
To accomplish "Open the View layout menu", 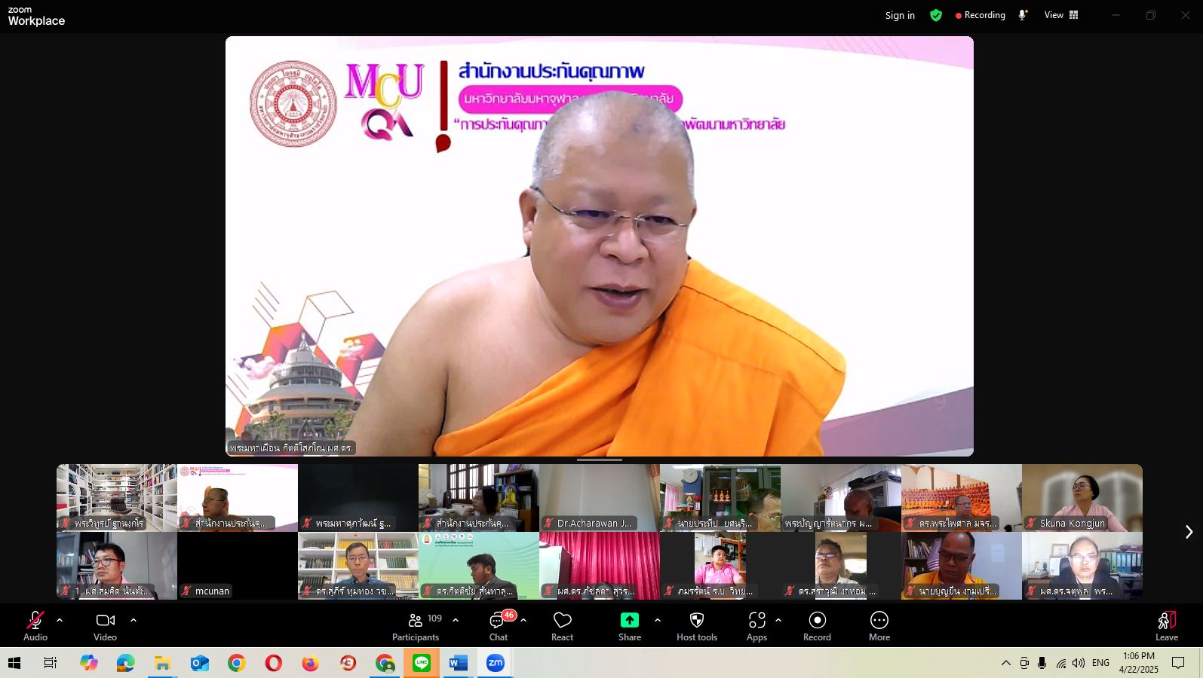I will [1061, 15].
